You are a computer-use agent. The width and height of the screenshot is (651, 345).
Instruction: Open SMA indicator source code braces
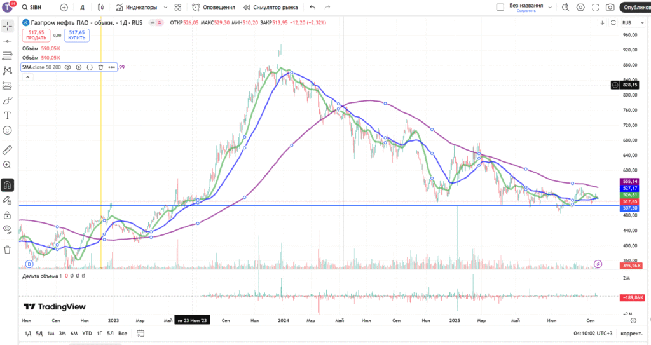click(x=90, y=67)
